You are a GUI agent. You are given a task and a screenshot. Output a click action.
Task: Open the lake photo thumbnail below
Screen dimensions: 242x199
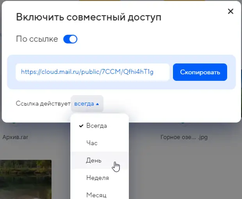click(26, 179)
